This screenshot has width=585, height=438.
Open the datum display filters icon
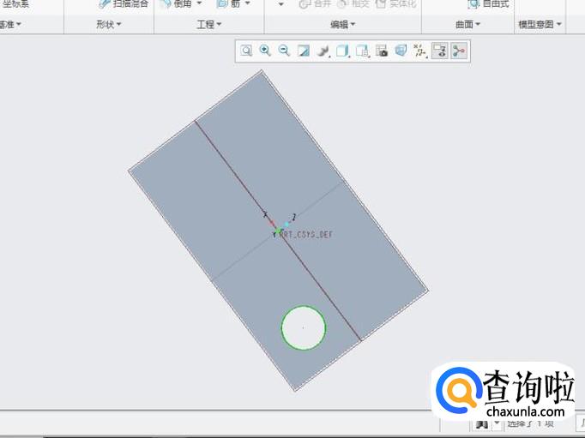pyautogui.click(x=420, y=51)
